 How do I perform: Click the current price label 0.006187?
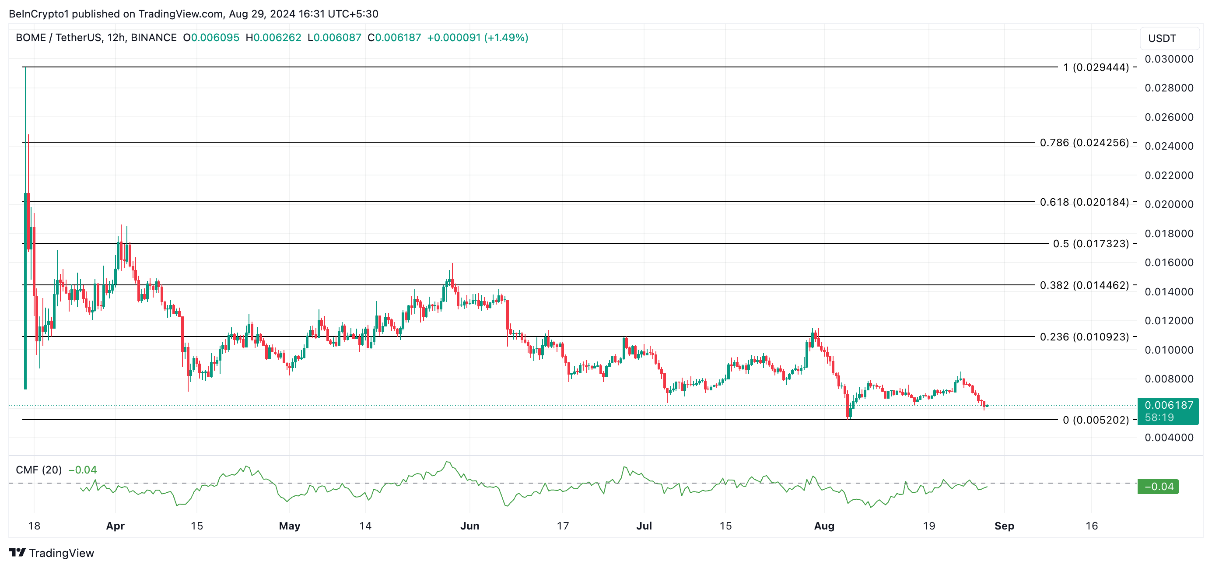pos(1168,405)
